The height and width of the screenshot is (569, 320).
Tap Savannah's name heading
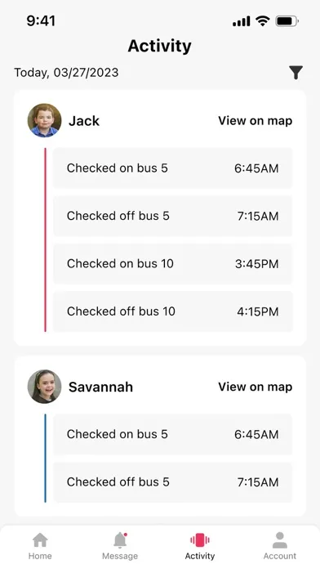coord(100,387)
